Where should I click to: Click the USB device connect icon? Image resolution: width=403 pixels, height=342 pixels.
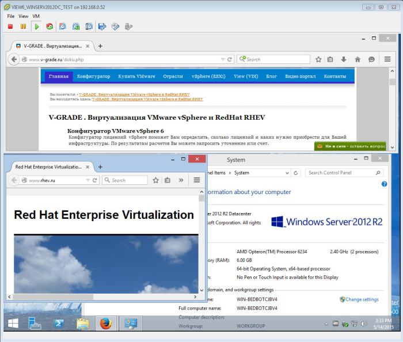[128, 26]
